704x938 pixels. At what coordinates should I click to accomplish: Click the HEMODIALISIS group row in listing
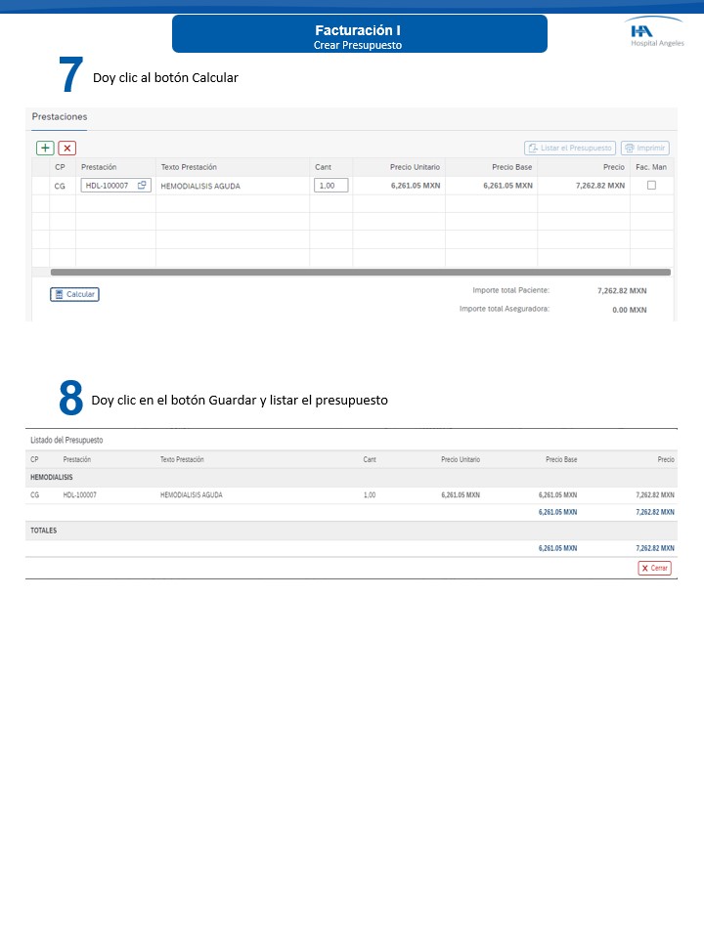click(x=52, y=477)
